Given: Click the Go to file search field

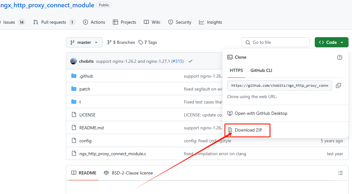Looking at the screenshot, I should click(275, 42).
